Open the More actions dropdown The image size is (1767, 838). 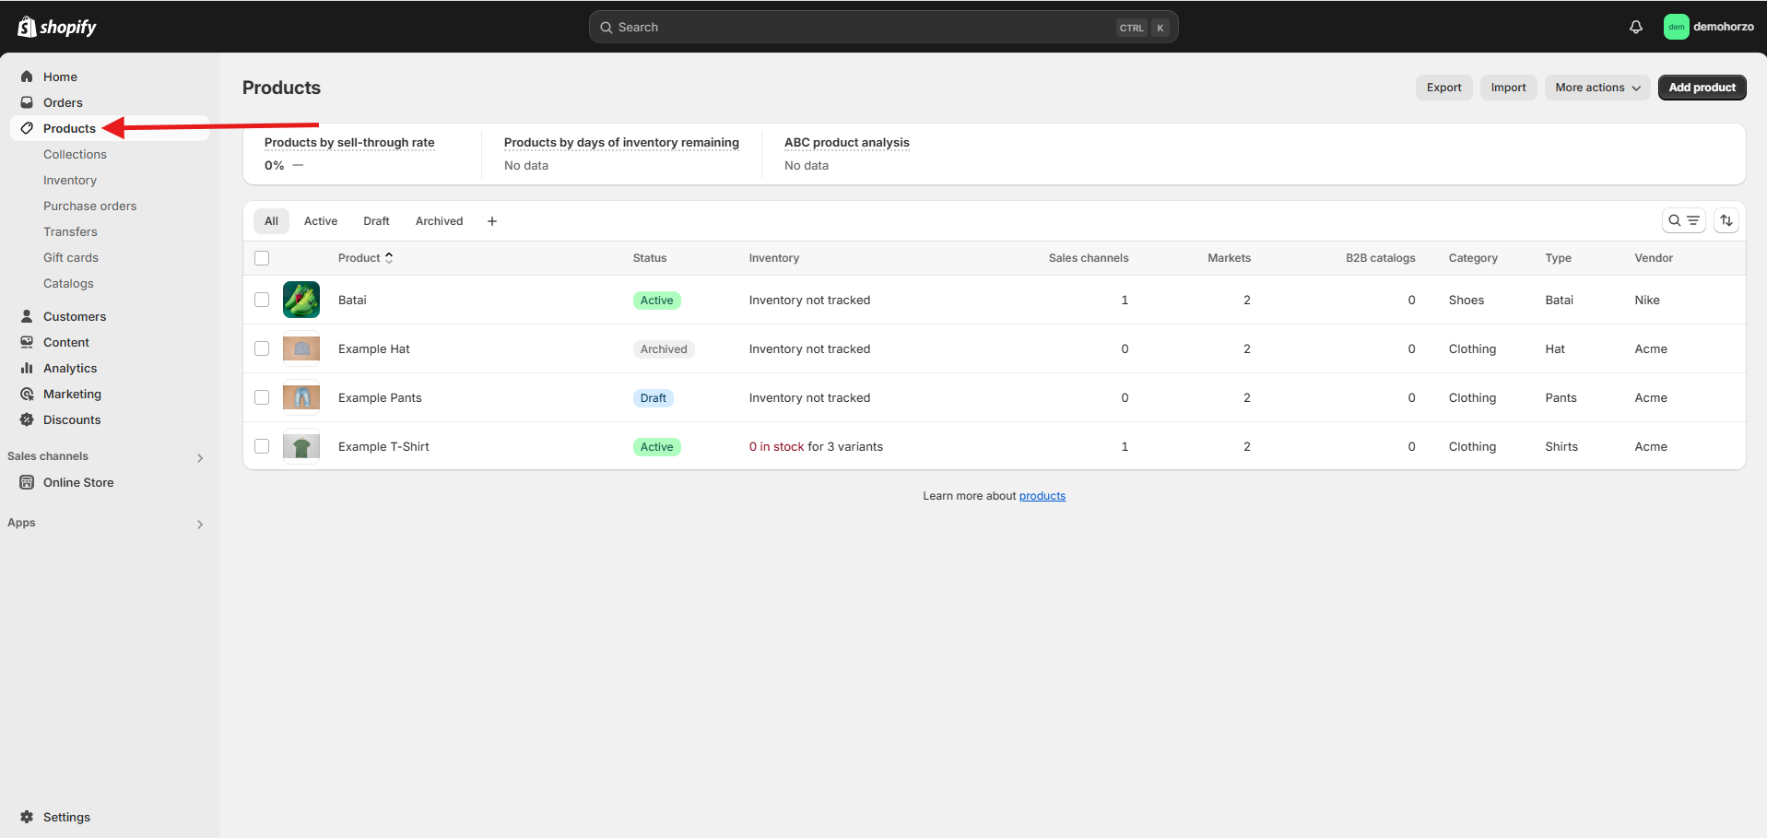(x=1596, y=88)
